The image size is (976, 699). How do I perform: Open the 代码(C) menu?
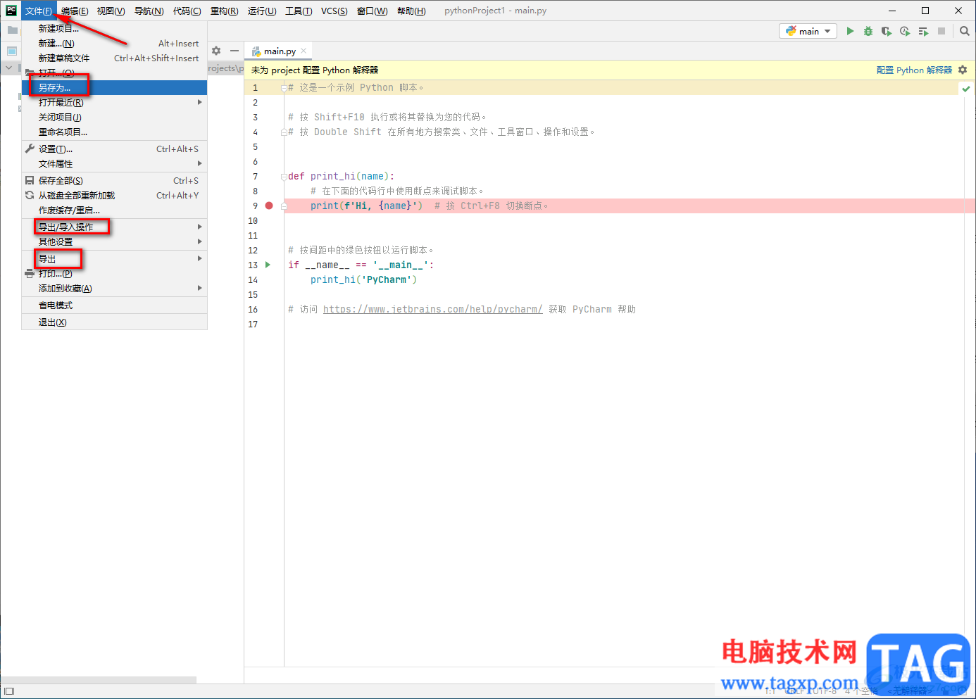(x=187, y=11)
